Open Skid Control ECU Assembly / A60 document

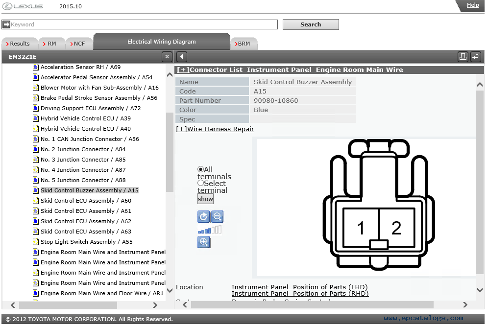tap(86, 201)
